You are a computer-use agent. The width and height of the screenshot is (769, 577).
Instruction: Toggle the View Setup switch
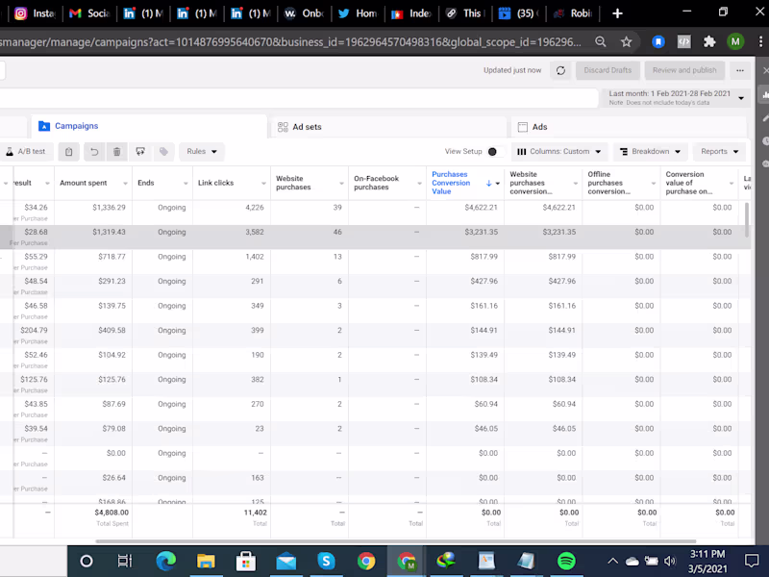tap(495, 152)
